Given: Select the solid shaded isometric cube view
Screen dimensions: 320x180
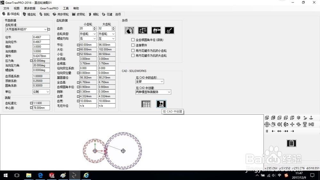Looking at the screenshot, I should click(299, 118).
